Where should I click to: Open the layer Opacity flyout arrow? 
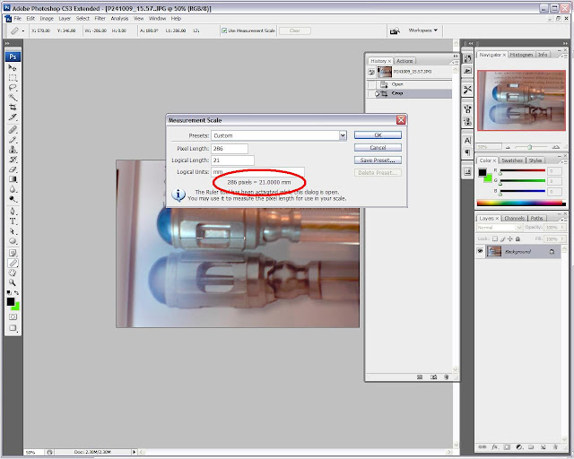(x=562, y=228)
